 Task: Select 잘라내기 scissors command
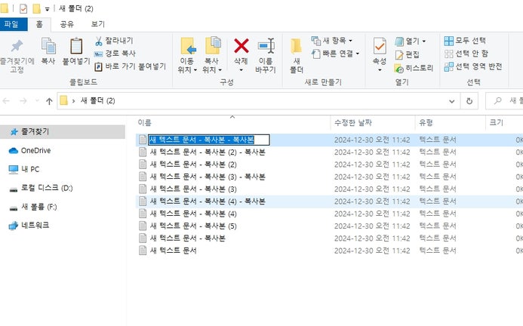114,41
